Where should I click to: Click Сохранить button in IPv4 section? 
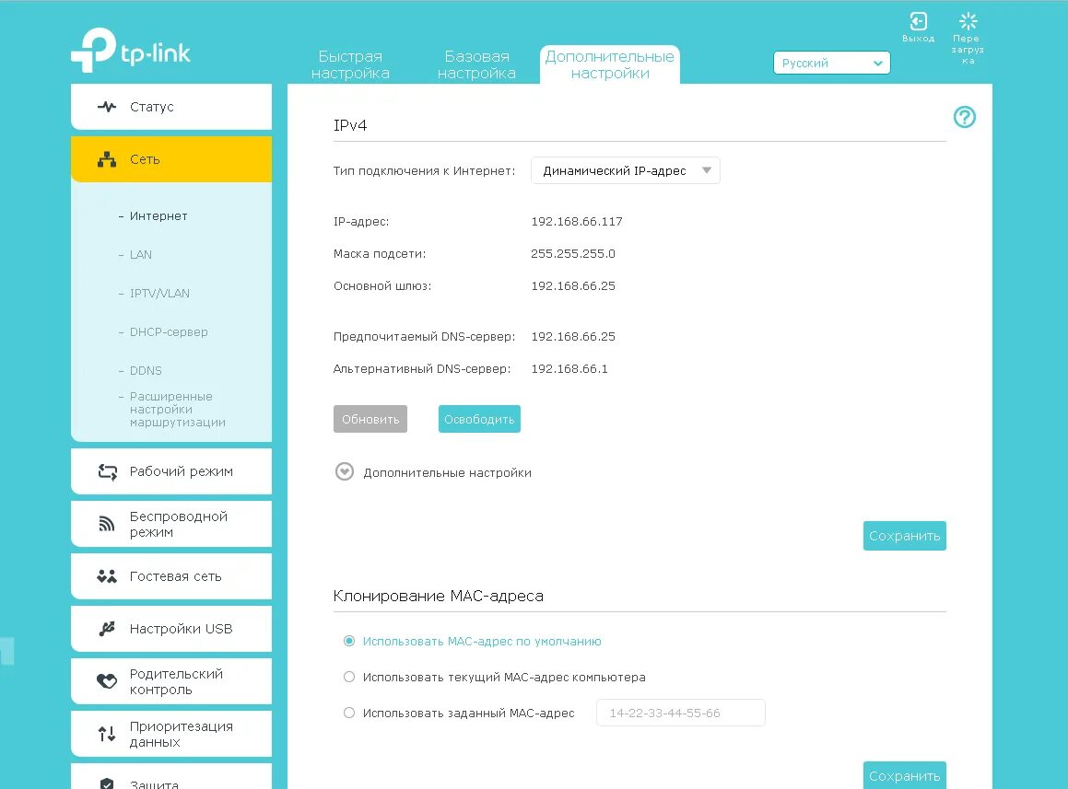[x=905, y=536]
